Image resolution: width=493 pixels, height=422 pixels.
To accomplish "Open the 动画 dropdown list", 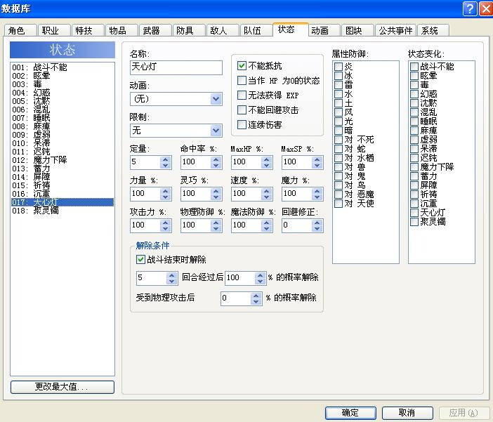I will tap(216, 99).
